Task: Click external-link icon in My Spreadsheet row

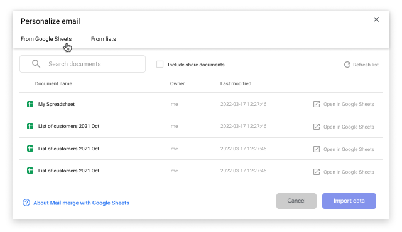Action: click(317, 104)
